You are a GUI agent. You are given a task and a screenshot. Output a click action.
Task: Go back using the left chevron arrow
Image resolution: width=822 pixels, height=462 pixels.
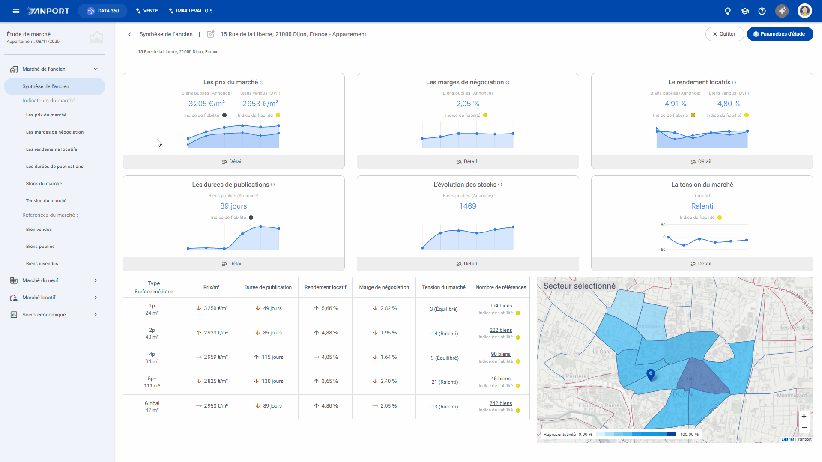coord(129,34)
